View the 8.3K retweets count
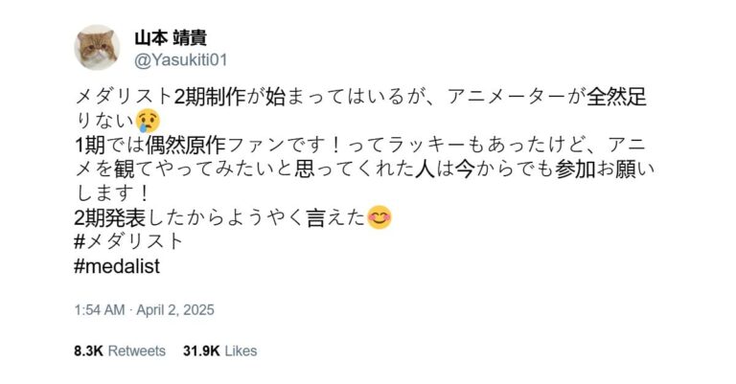Screen dimensions: 736x384 [88, 350]
